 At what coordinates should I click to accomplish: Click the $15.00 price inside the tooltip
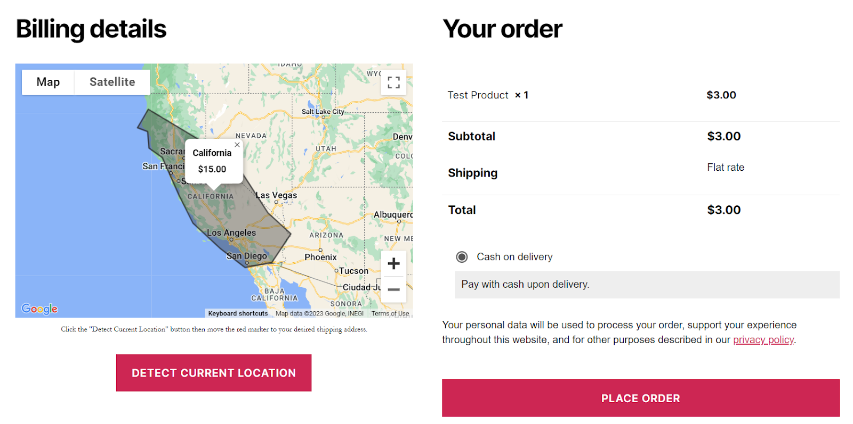click(212, 169)
